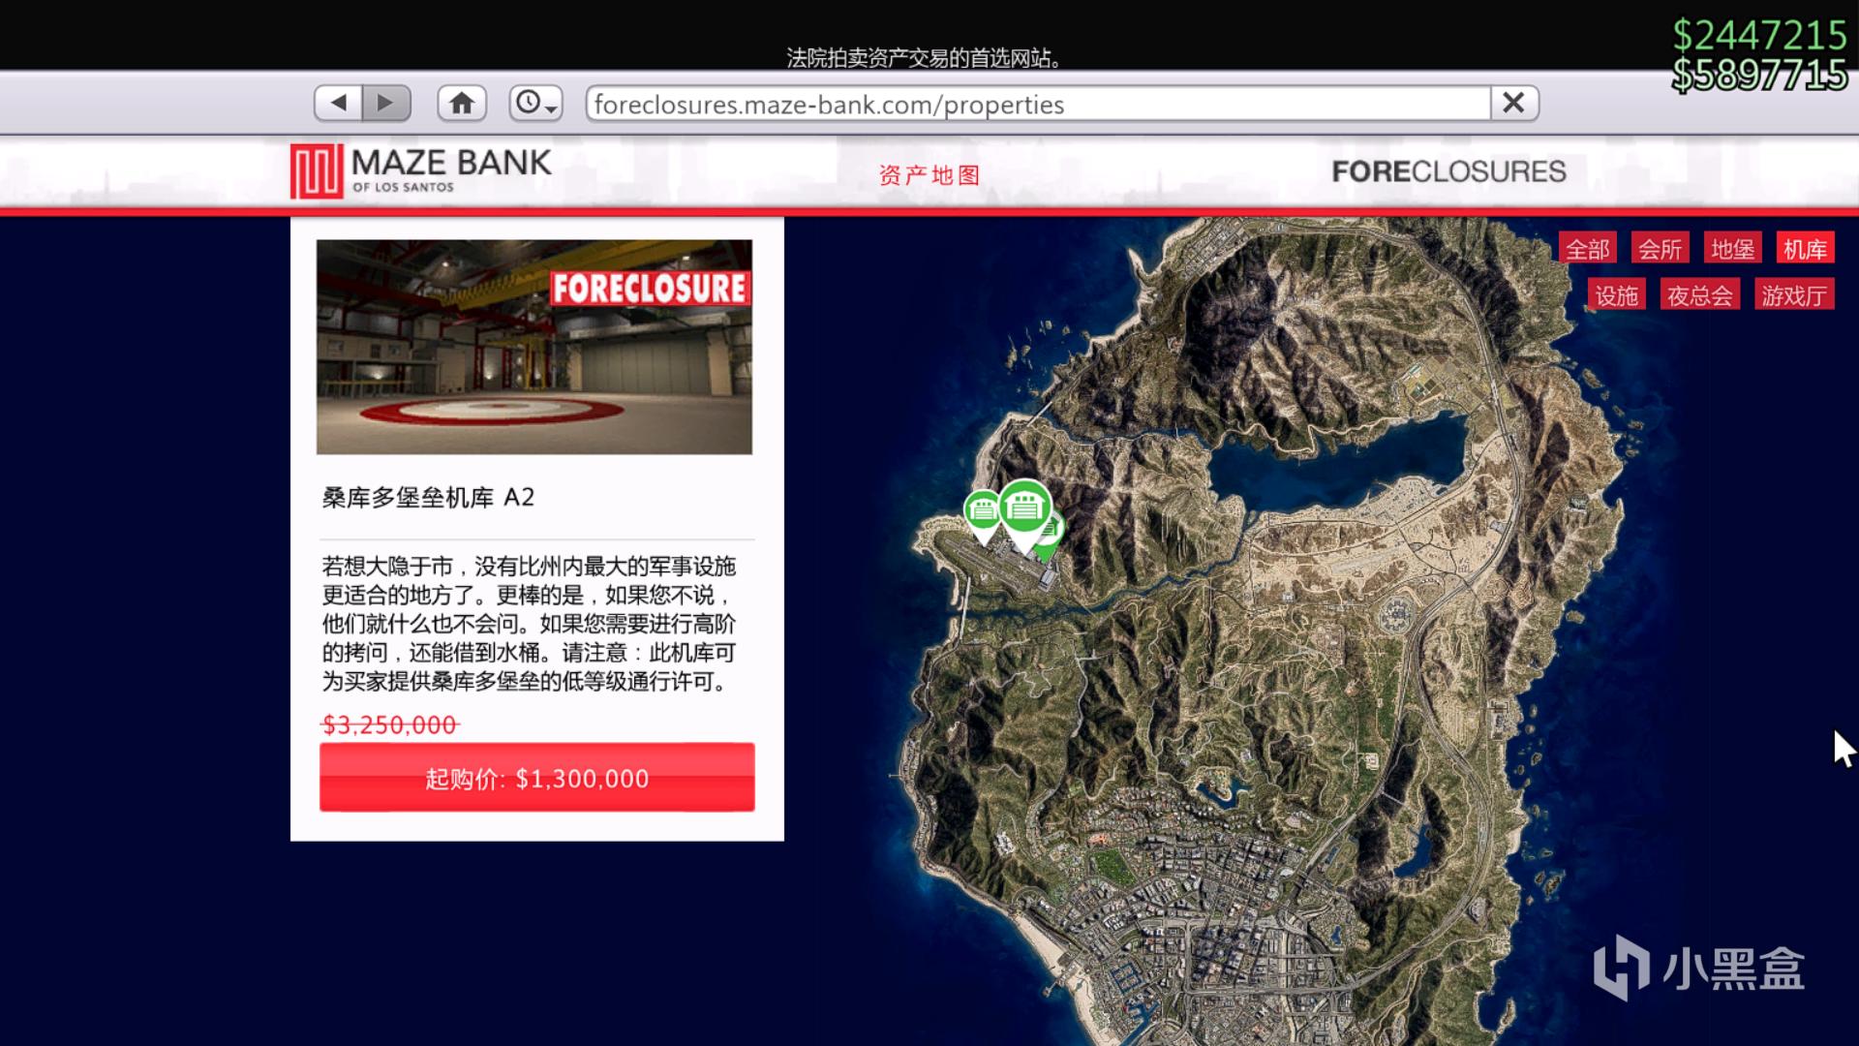The image size is (1859, 1046).
Task: Click the browser forward arrow button
Action: click(x=386, y=103)
